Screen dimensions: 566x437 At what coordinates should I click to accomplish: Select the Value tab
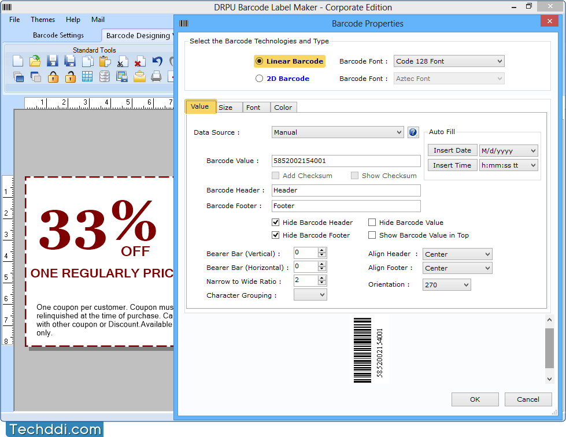coord(201,106)
